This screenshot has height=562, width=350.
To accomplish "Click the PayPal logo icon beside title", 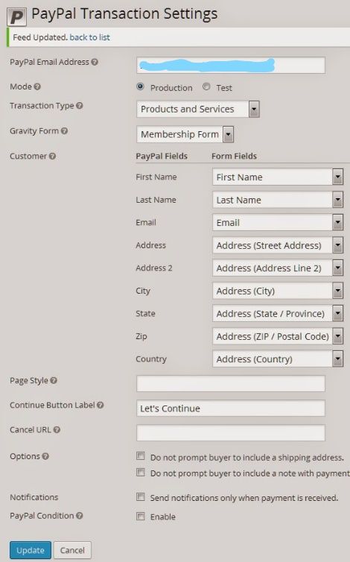I will click(x=16, y=16).
